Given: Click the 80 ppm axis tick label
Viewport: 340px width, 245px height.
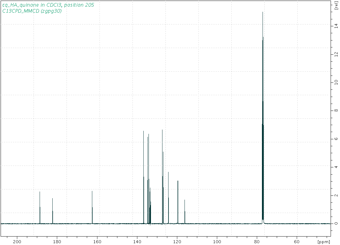Looking at the screenshot, I should pos(257,241).
